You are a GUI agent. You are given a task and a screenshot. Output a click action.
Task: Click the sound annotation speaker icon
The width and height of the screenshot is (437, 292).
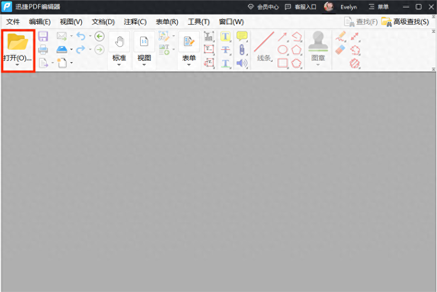(242, 63)
